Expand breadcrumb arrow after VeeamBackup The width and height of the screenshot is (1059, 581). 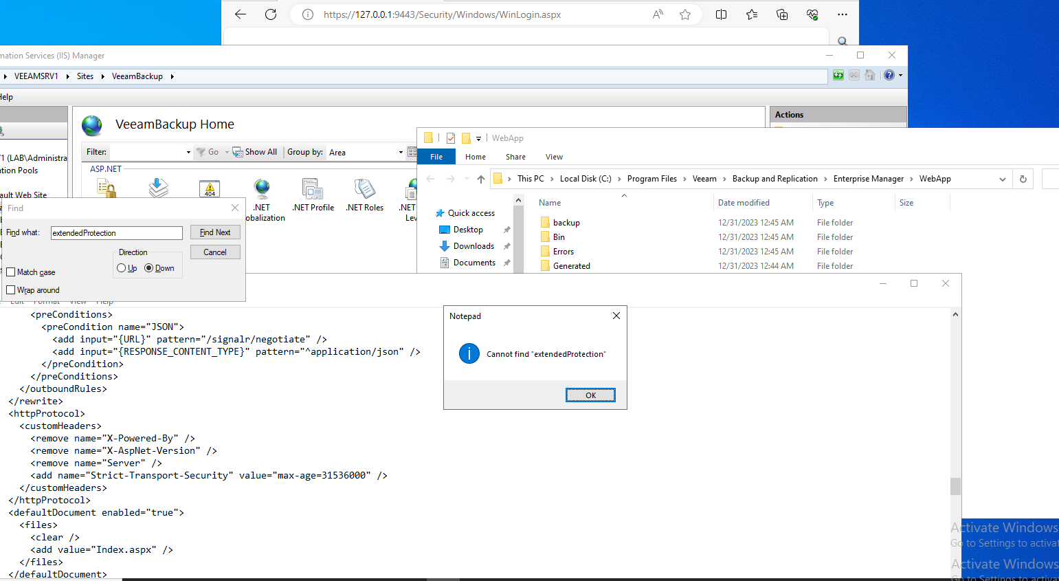(x=172, y=76)
